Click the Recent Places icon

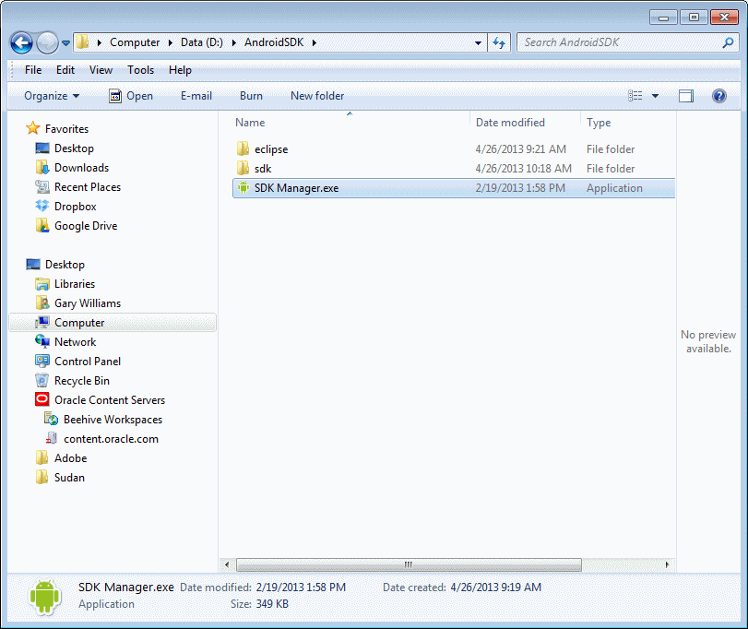[42, 187]
